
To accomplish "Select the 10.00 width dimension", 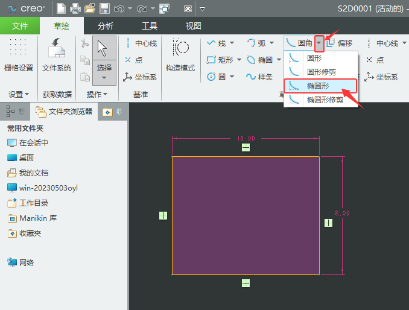I will coord(246,138).
